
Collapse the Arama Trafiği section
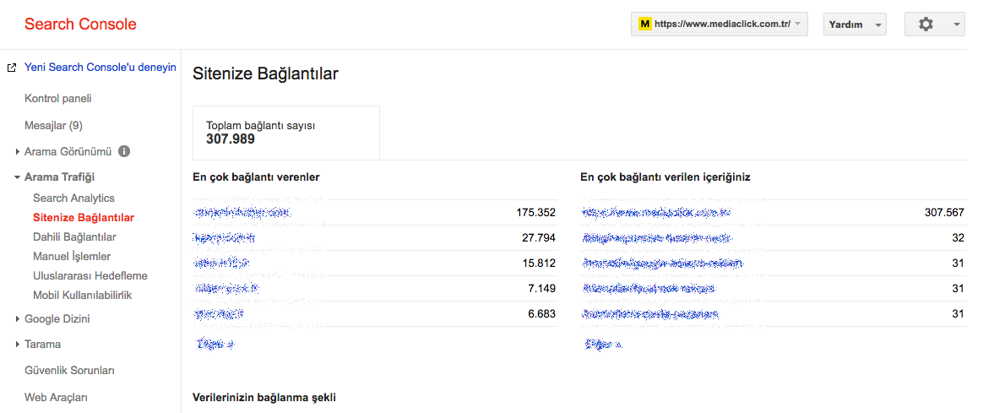(59, 177)
